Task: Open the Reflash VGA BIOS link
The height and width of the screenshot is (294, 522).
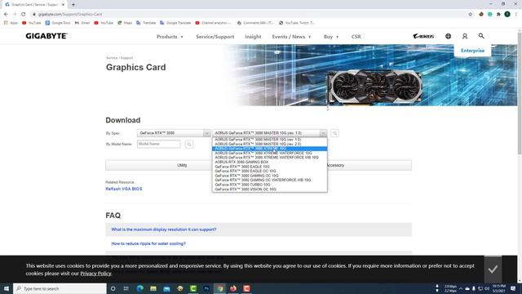Action: pos(124,189)
